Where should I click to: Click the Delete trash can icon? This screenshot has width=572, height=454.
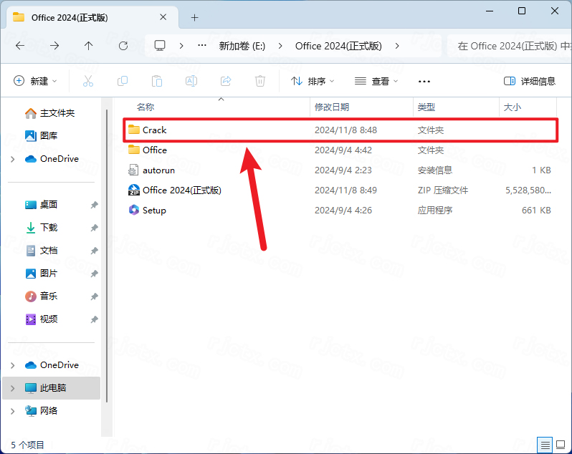click(261, 81)
